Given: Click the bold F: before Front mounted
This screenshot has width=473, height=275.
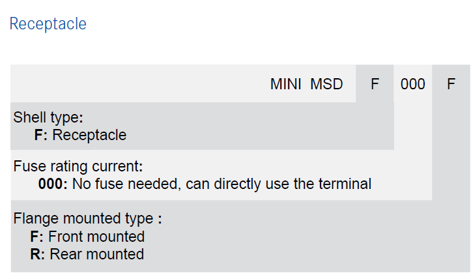Looking at the screenshot, I should (36, 237).
